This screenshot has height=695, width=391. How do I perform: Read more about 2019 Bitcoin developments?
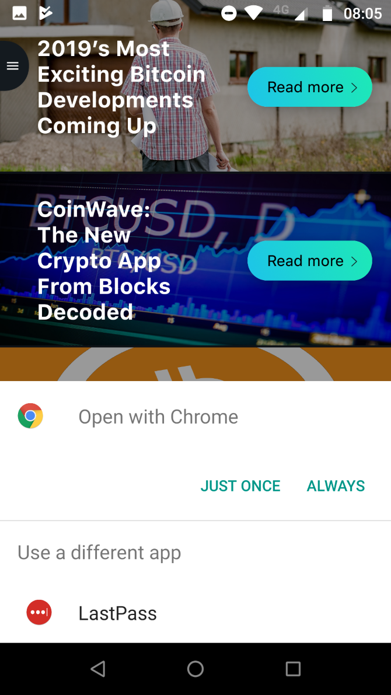pyautogui.click(x=309, y=87)
